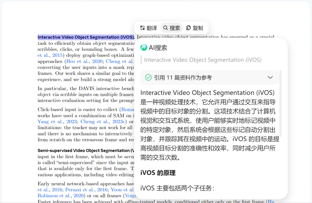Open the Heo et al., 2020 citation
This screenshot has height=203, width=312.
[x=84, y=61]
